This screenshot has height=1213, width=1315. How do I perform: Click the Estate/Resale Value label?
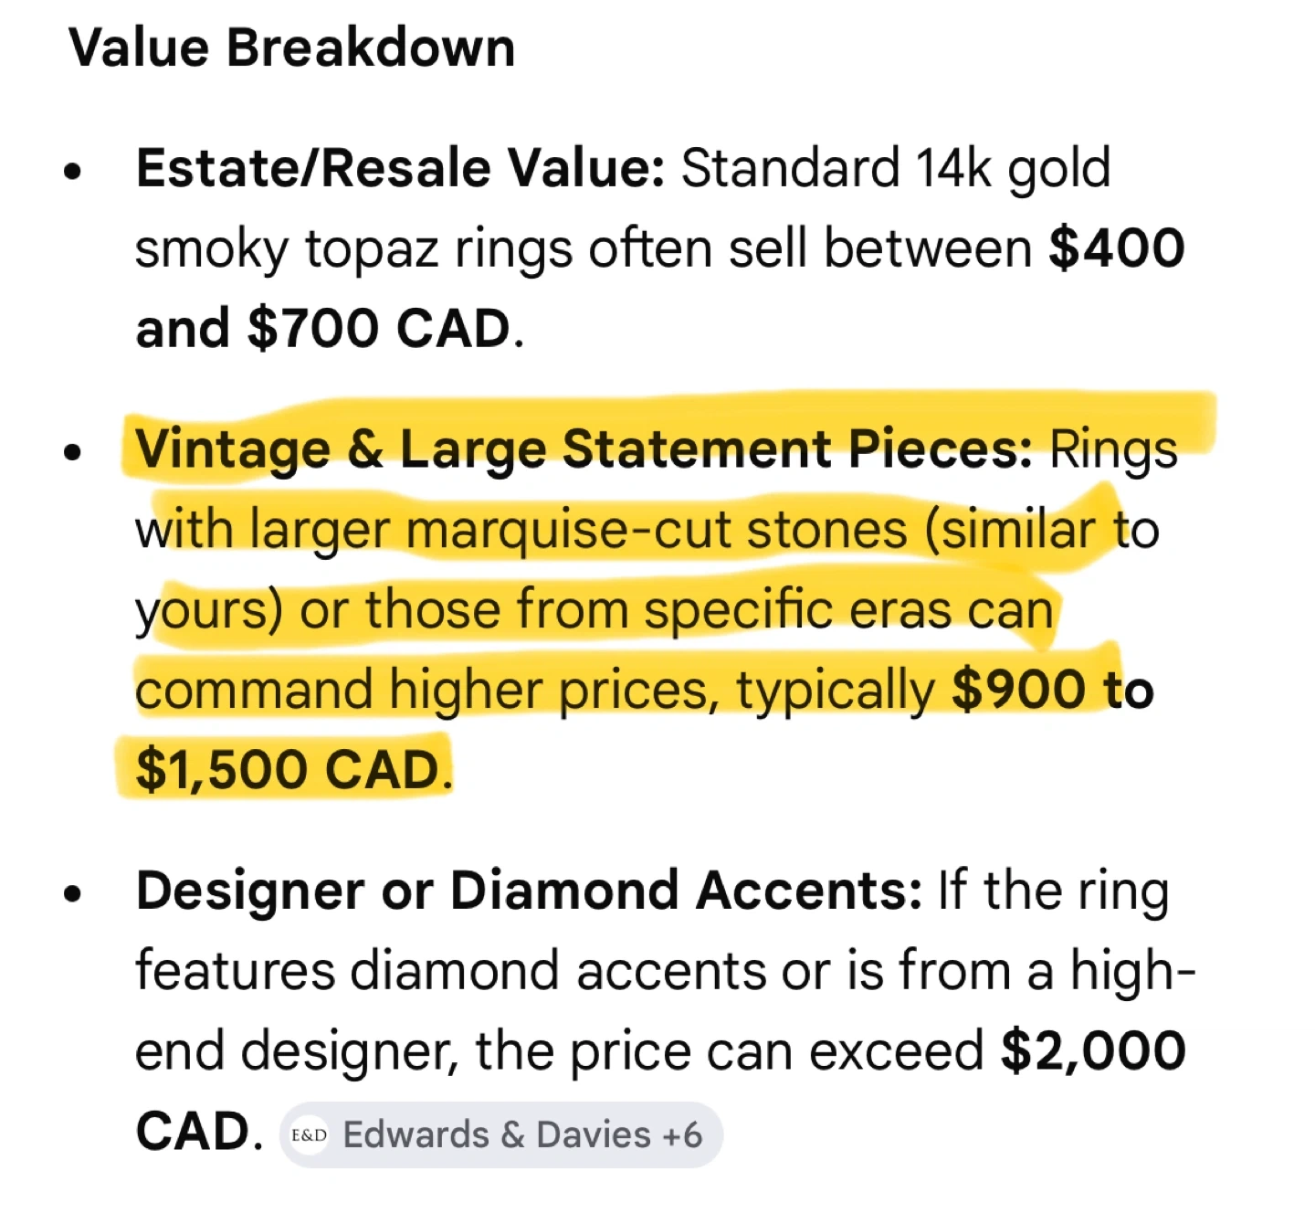coord(400,169)
